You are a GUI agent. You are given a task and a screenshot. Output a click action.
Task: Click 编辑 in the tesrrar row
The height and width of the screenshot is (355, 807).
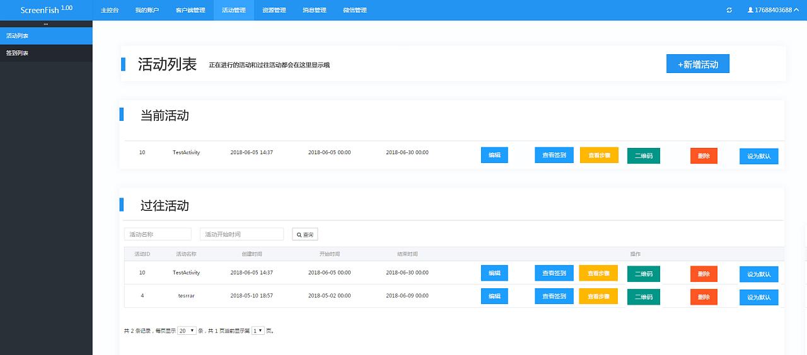coord(494,296)
